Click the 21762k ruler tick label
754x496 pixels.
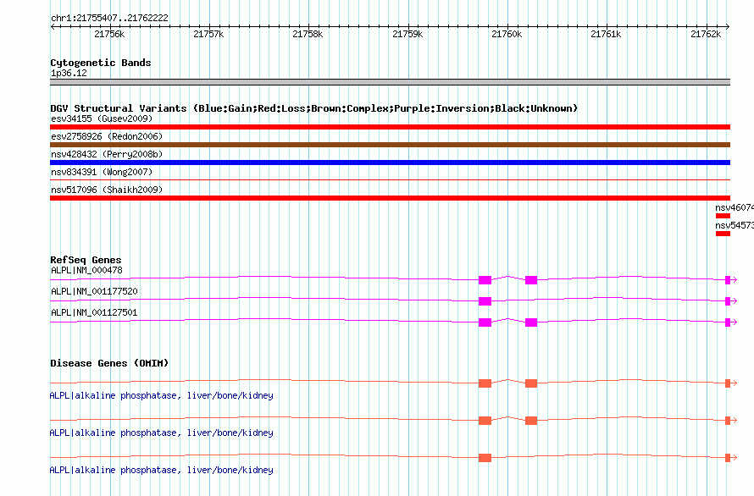click(706, 34)
